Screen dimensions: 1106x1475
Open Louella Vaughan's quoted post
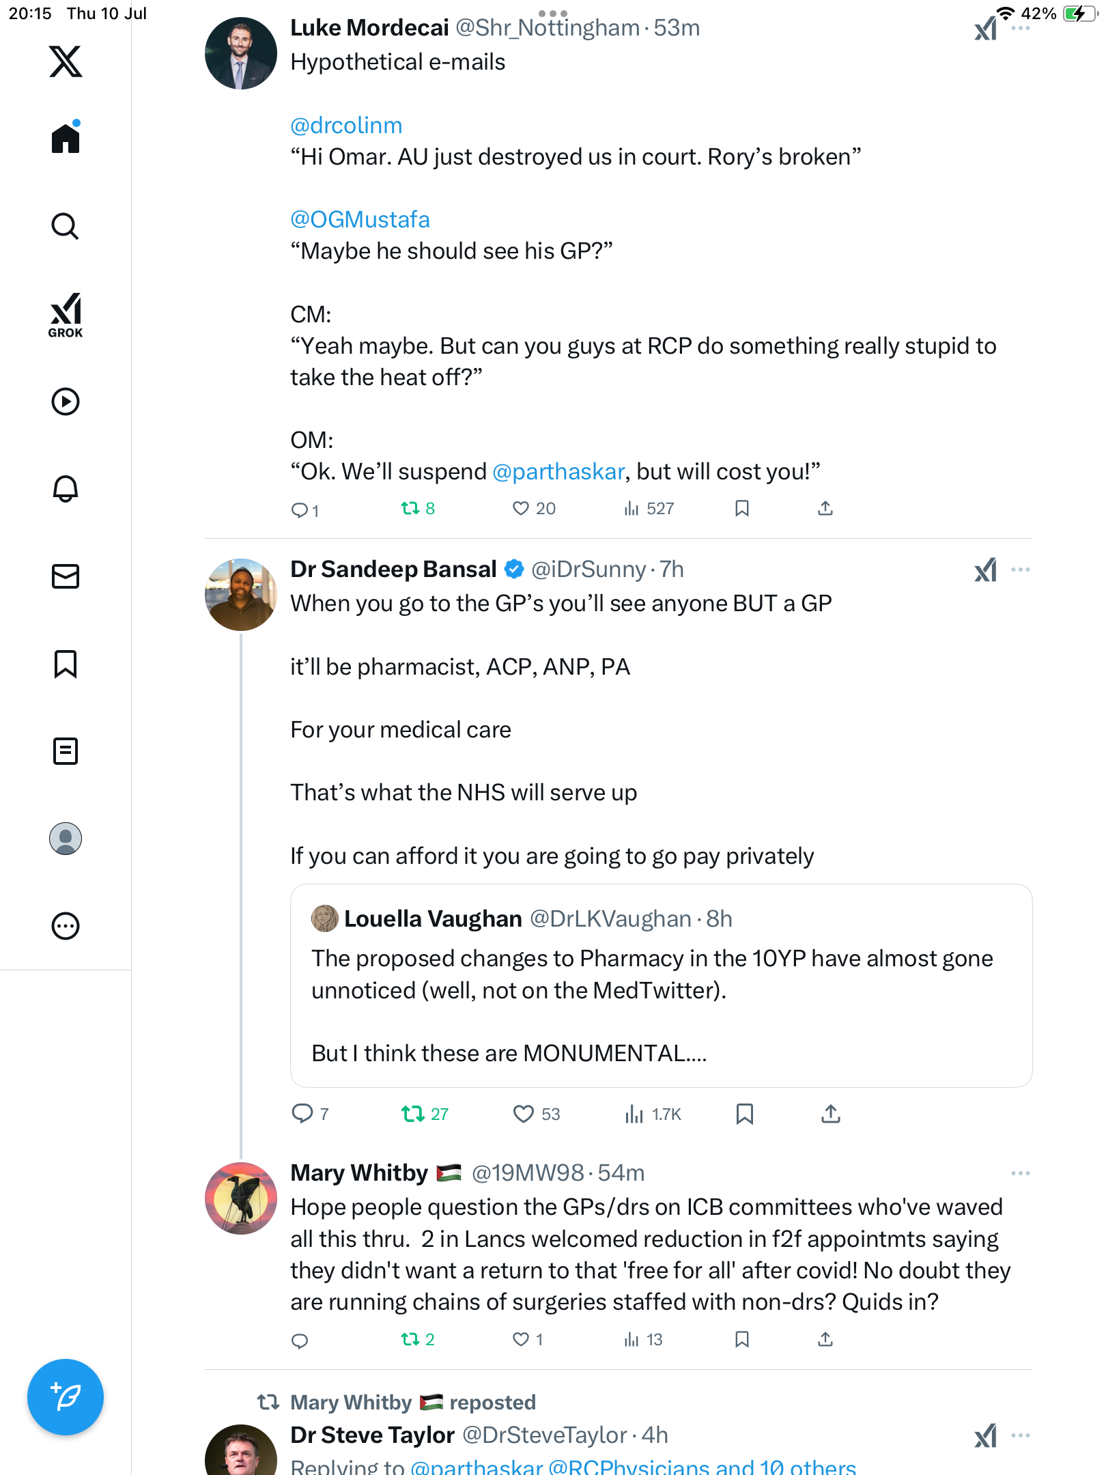tap(661, 985)
